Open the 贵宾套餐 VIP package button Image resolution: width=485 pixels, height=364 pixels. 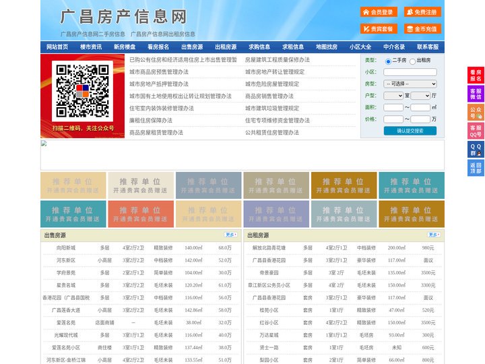coord(379,29)
